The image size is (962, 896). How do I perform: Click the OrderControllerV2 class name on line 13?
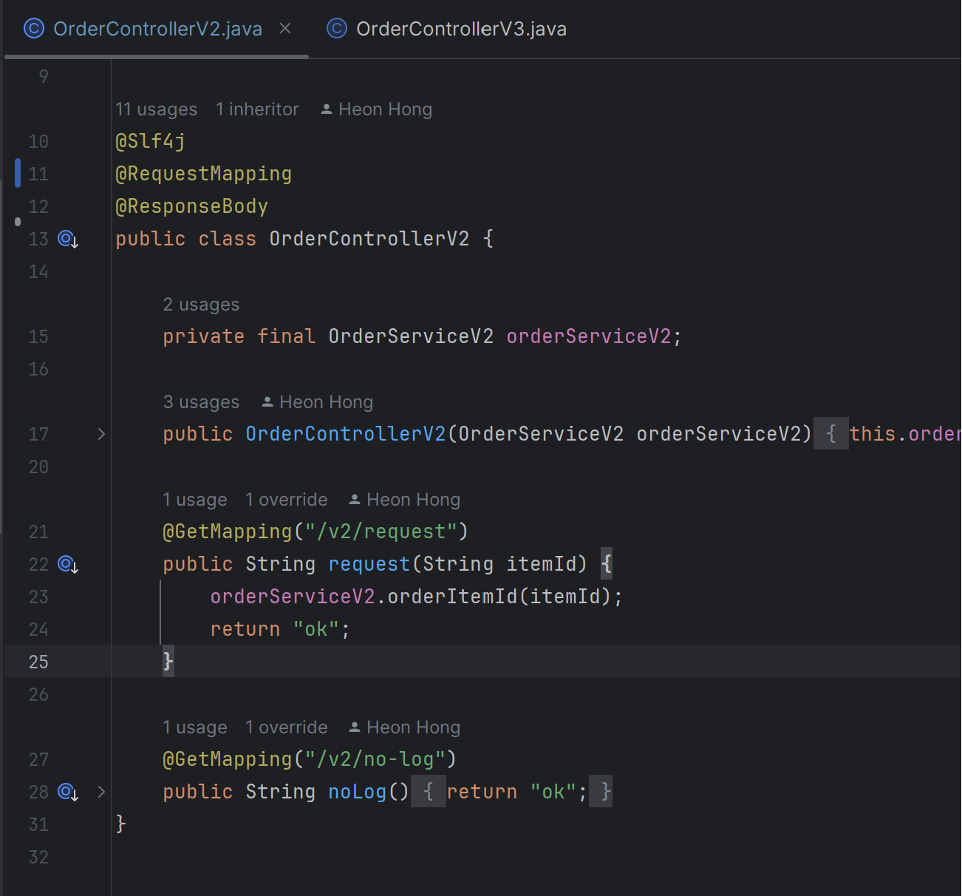tap(369, 239)
